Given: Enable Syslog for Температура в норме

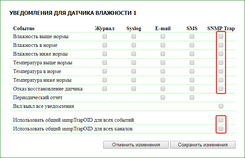Looking at the screenshot, I should coord(134,71).
